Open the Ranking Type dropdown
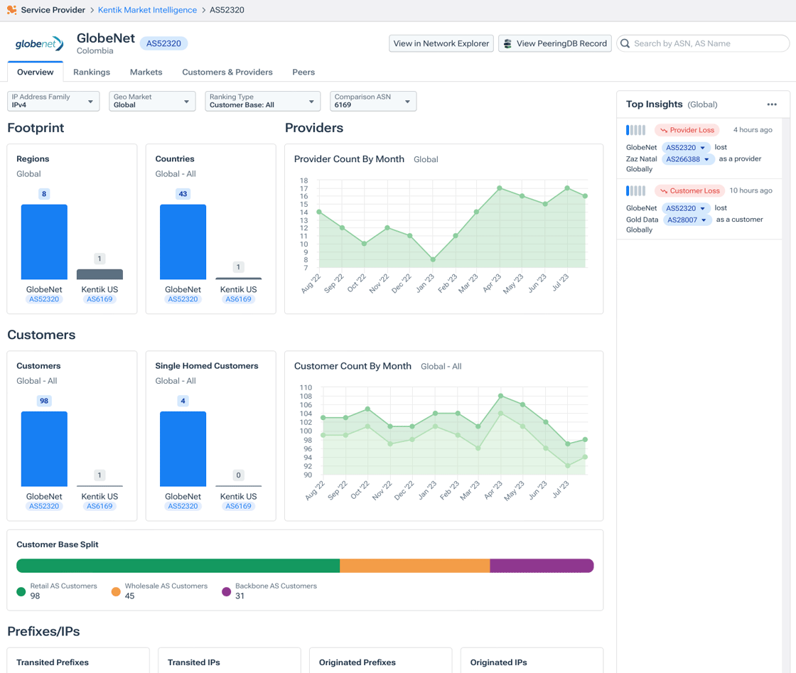This screenshot has height=673, width=796. click(311, 101)
